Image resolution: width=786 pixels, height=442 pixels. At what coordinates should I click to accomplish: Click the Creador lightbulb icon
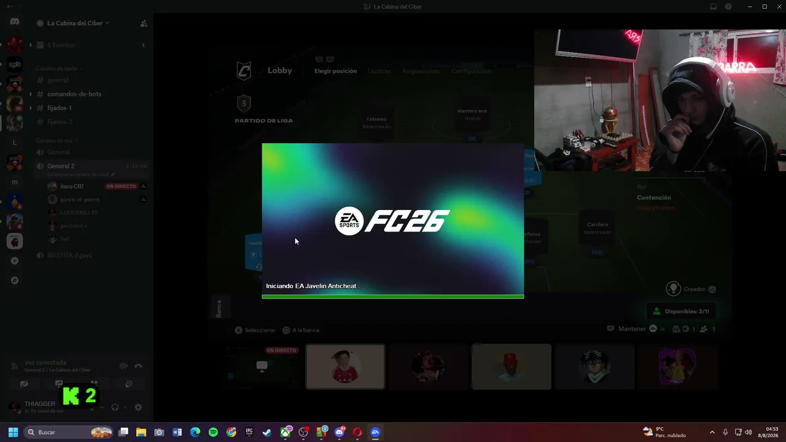coord(674,289)
